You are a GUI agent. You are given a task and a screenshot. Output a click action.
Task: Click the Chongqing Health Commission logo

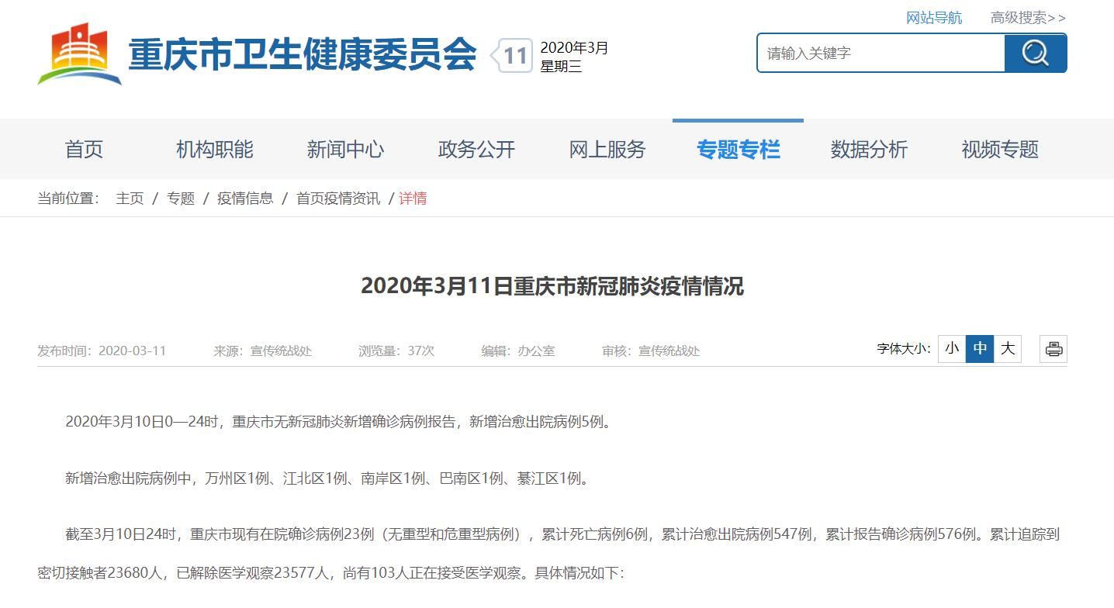click(x=80, y=54)
